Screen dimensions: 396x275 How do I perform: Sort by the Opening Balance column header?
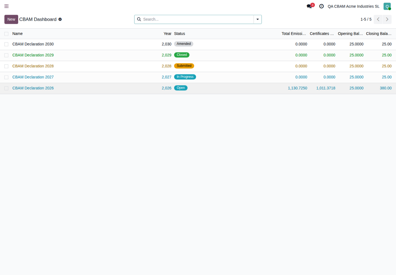tap(350, 34)
